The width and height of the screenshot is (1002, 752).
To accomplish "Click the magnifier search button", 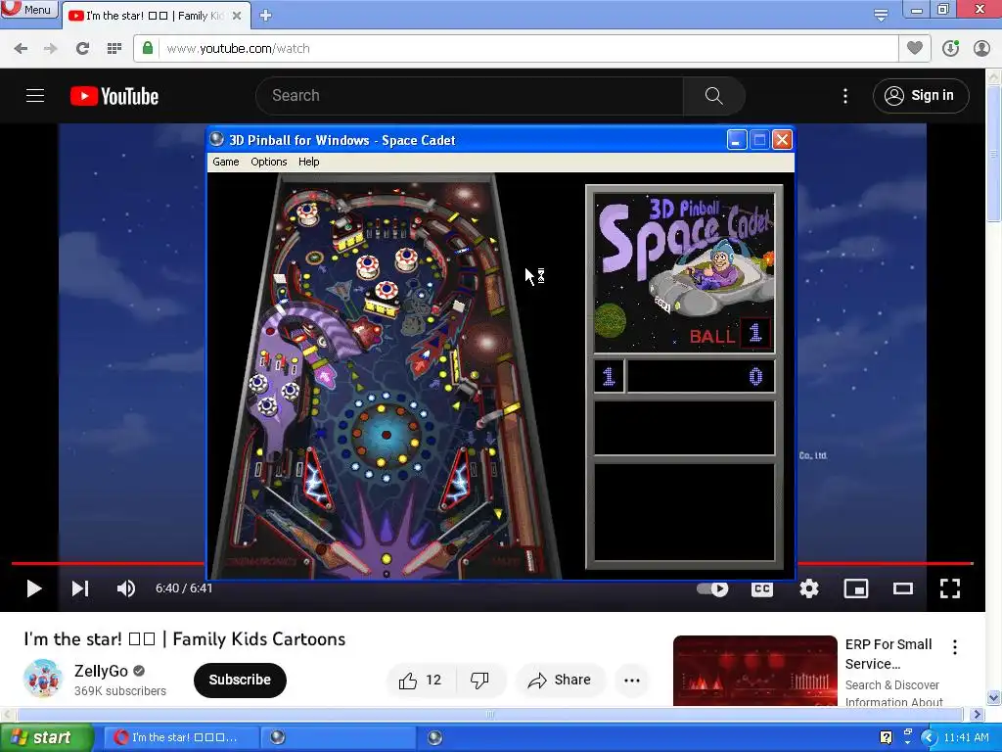I will tap(713, 96).
